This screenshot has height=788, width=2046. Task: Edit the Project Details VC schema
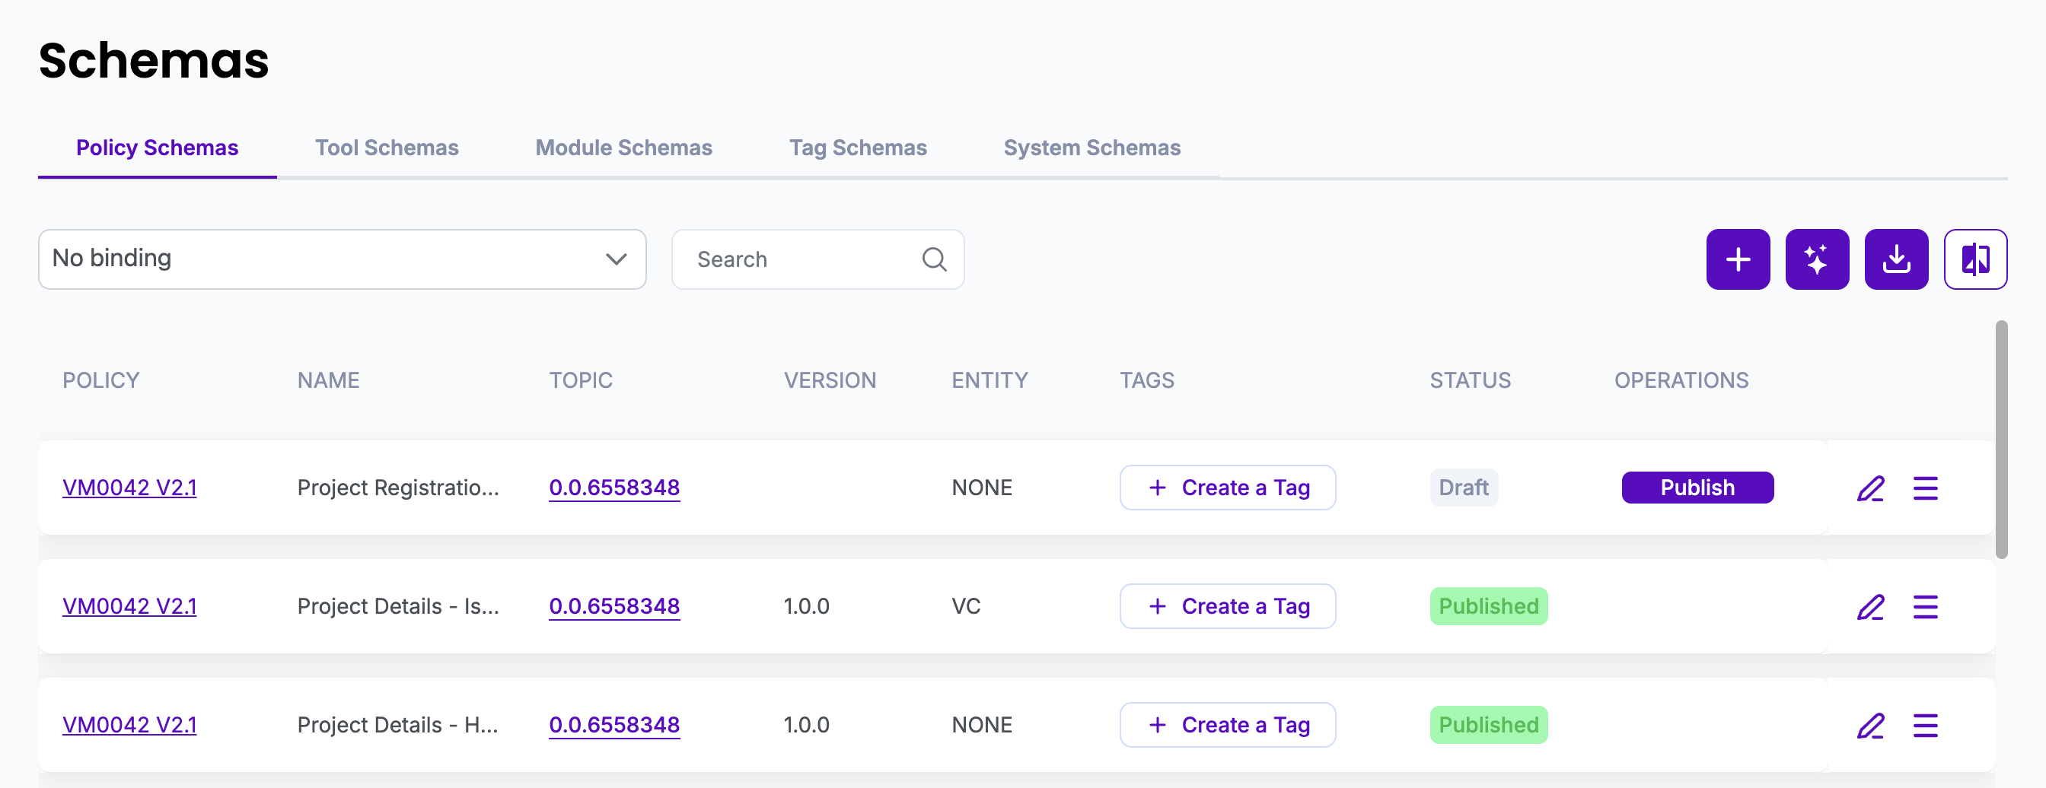click(x=1869, y=607)
